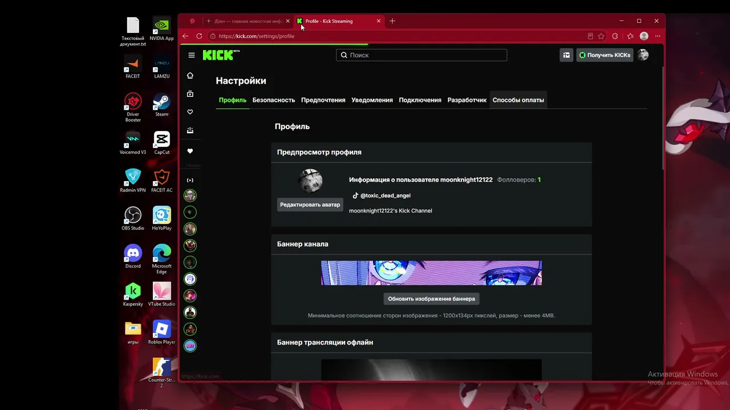Launch Roblox Player from desktop
This screenshot has width=730, height=410.
click(162, 333)
